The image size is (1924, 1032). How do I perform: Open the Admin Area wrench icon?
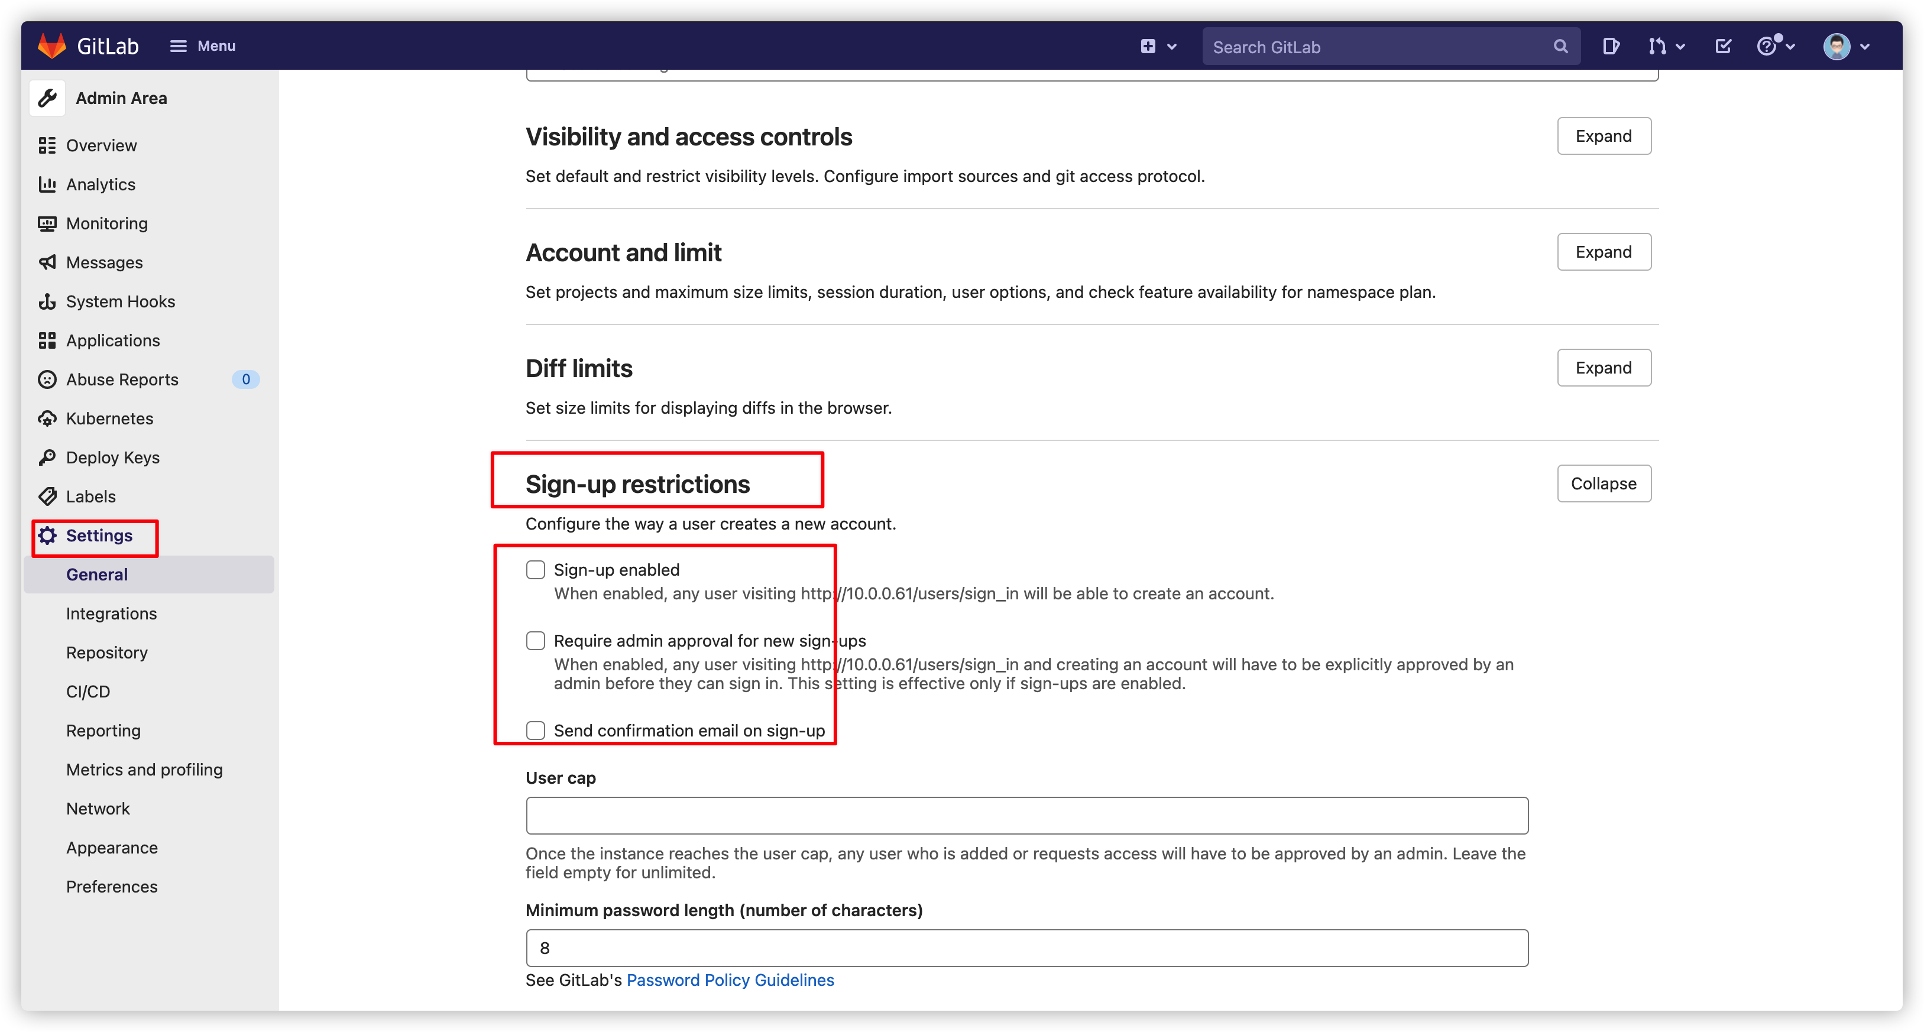click(47, 97)
